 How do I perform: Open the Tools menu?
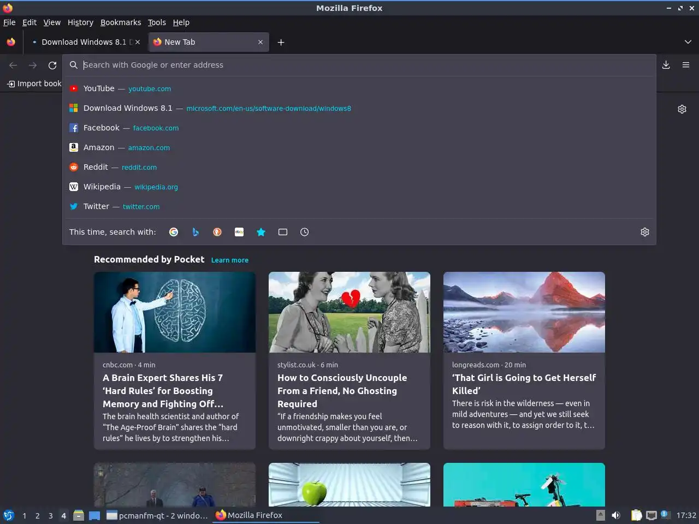coord(157,22)
